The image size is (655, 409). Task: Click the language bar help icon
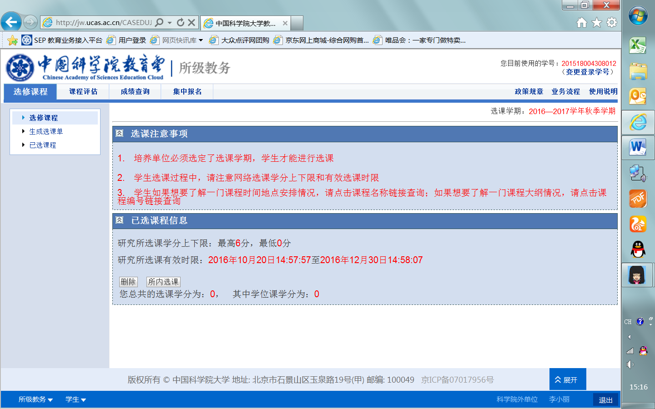click(x=640, y=322)
